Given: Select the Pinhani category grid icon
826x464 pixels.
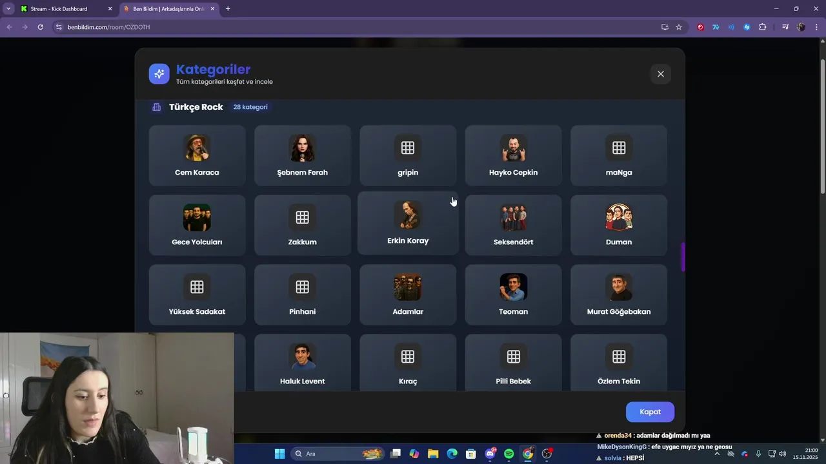Looking at the screenshot, I should [x=302, y=287].
